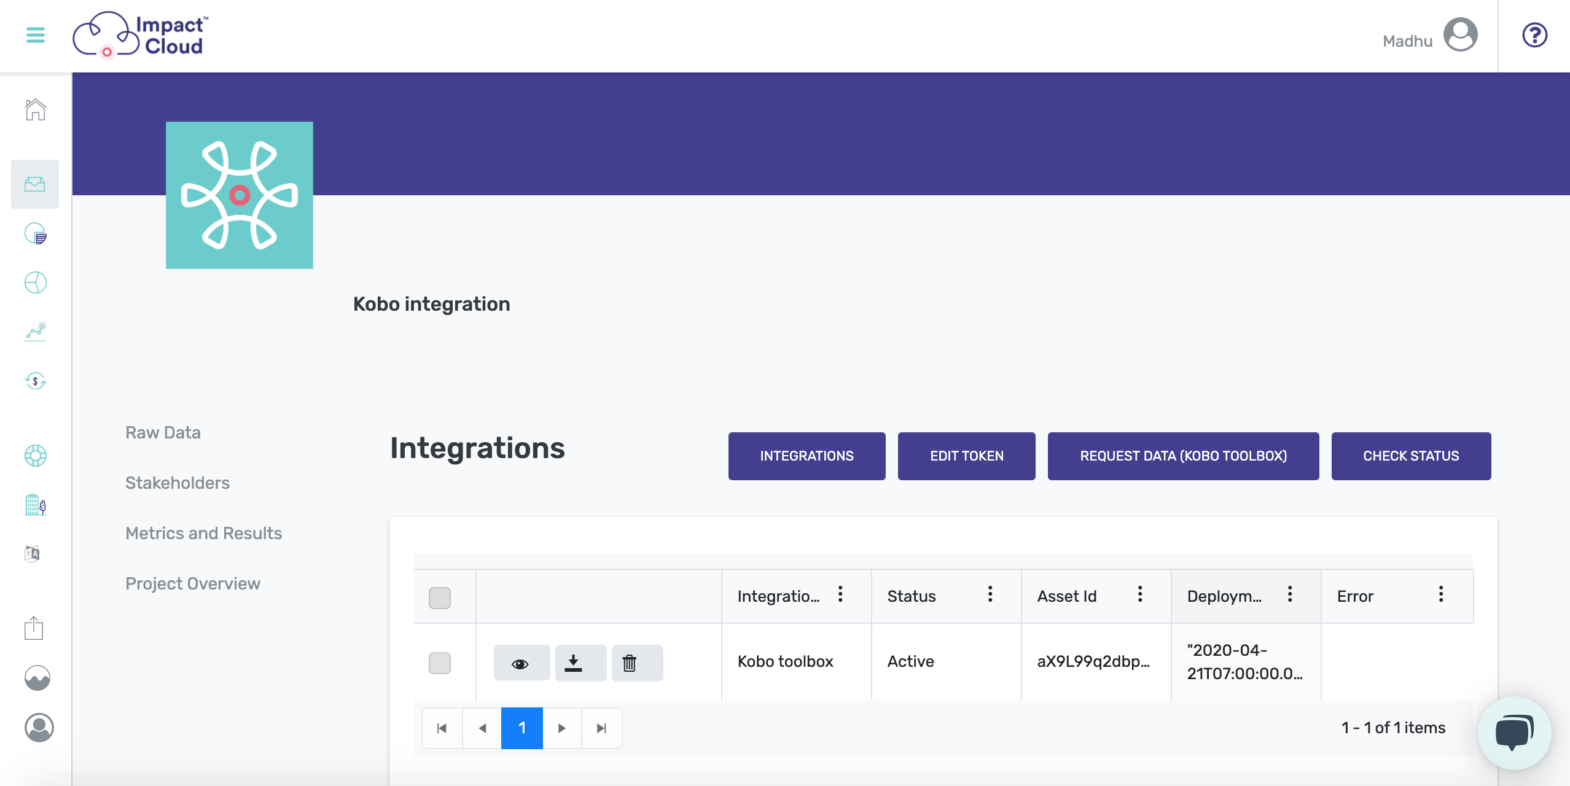Click the deployment date '2020-04-21T07:00:00.0...' cell
Screen dimensions: 1570x786
[1245, 662]
